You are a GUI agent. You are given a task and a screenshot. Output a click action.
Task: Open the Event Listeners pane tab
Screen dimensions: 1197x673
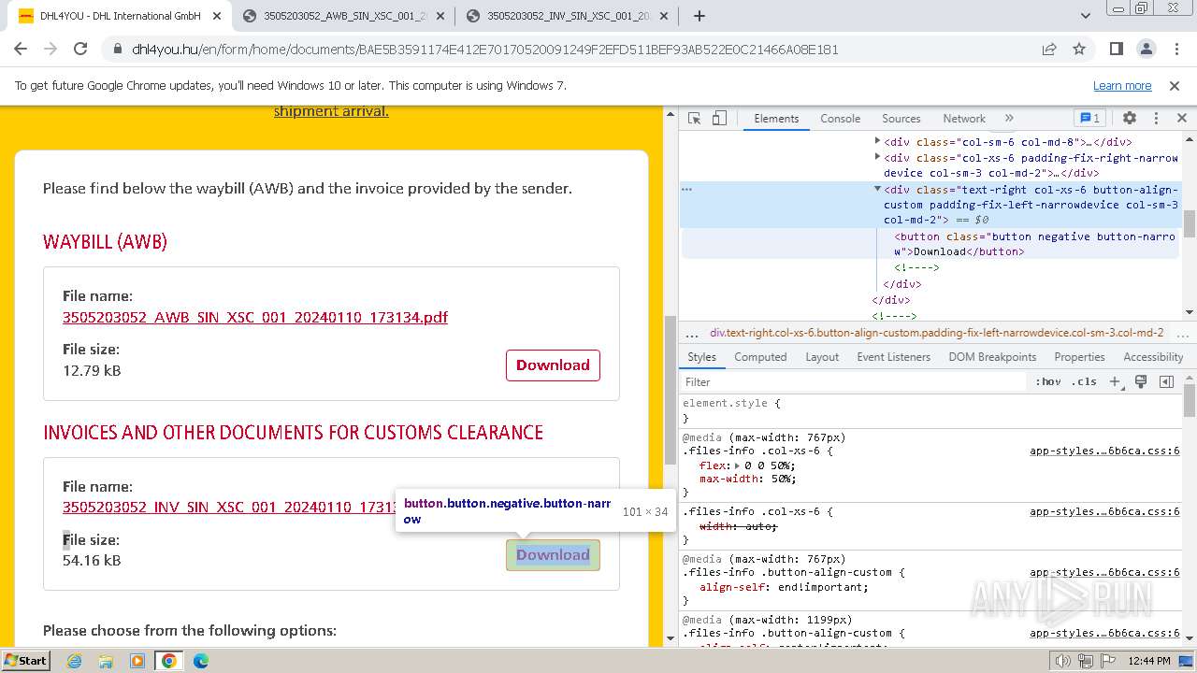tap(893, 357)
